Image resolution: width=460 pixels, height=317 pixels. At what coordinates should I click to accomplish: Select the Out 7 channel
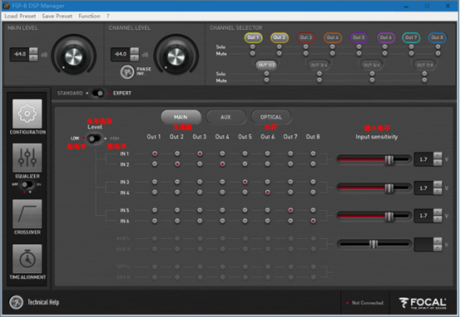(411, 37)
